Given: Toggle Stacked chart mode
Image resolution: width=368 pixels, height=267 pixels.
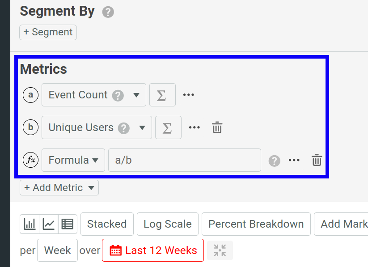Looking at the screenshot, I should click(x=107, y=224).
